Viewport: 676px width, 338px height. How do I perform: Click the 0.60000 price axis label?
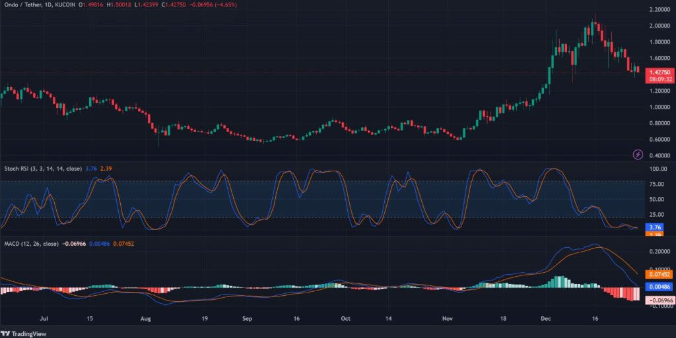point(659,139)
